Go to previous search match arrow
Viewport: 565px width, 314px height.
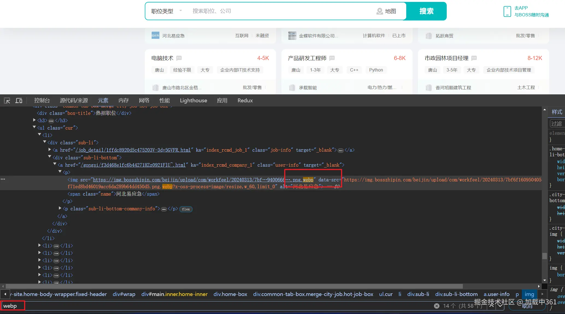[491, 306]
